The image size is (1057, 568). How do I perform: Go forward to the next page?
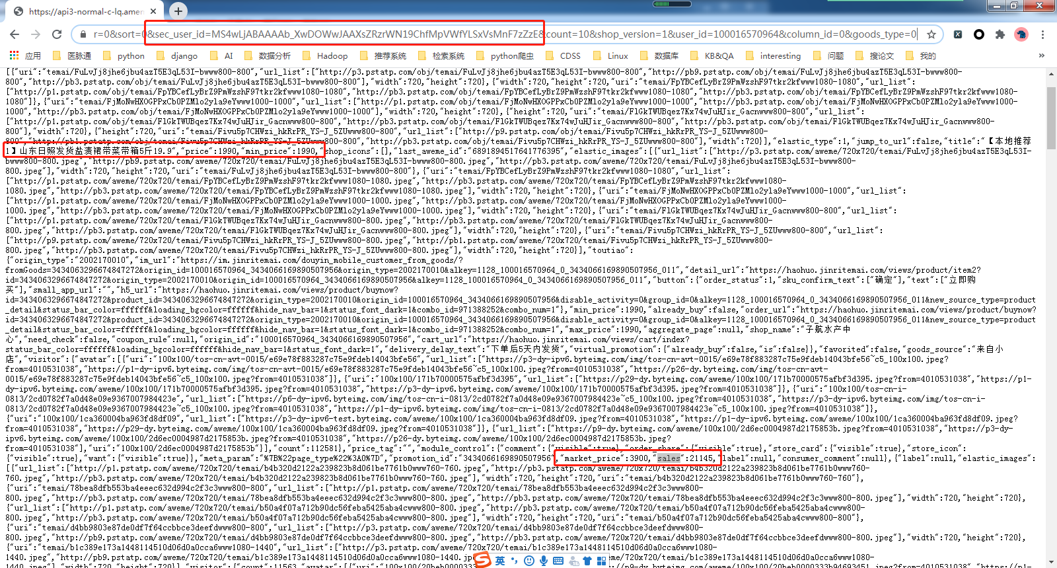tap(36, 34)
